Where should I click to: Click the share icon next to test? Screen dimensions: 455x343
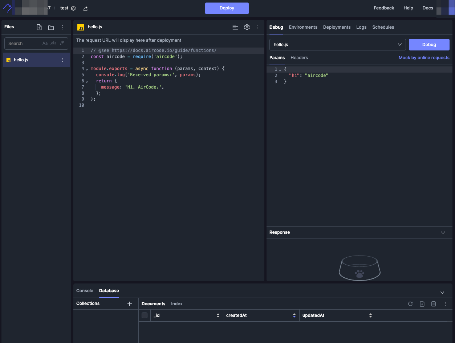85,8
